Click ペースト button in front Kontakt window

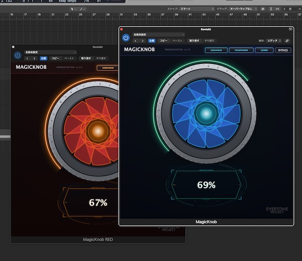tap(177, 41)
